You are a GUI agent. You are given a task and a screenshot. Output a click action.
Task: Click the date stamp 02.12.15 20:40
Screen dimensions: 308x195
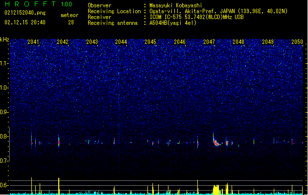pyautogui.click(x=25, y=22)
